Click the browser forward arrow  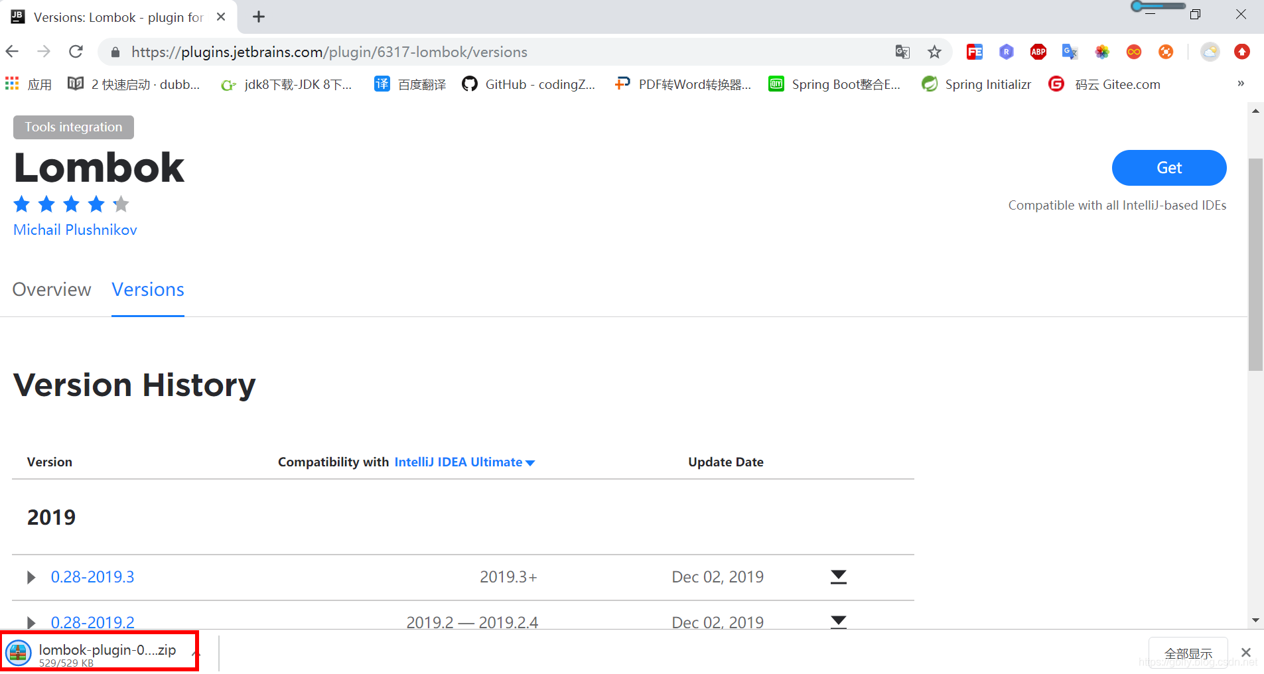pos(44,51)
